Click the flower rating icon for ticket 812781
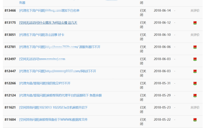Screen dimensions: 209x128 coord(195,47)
